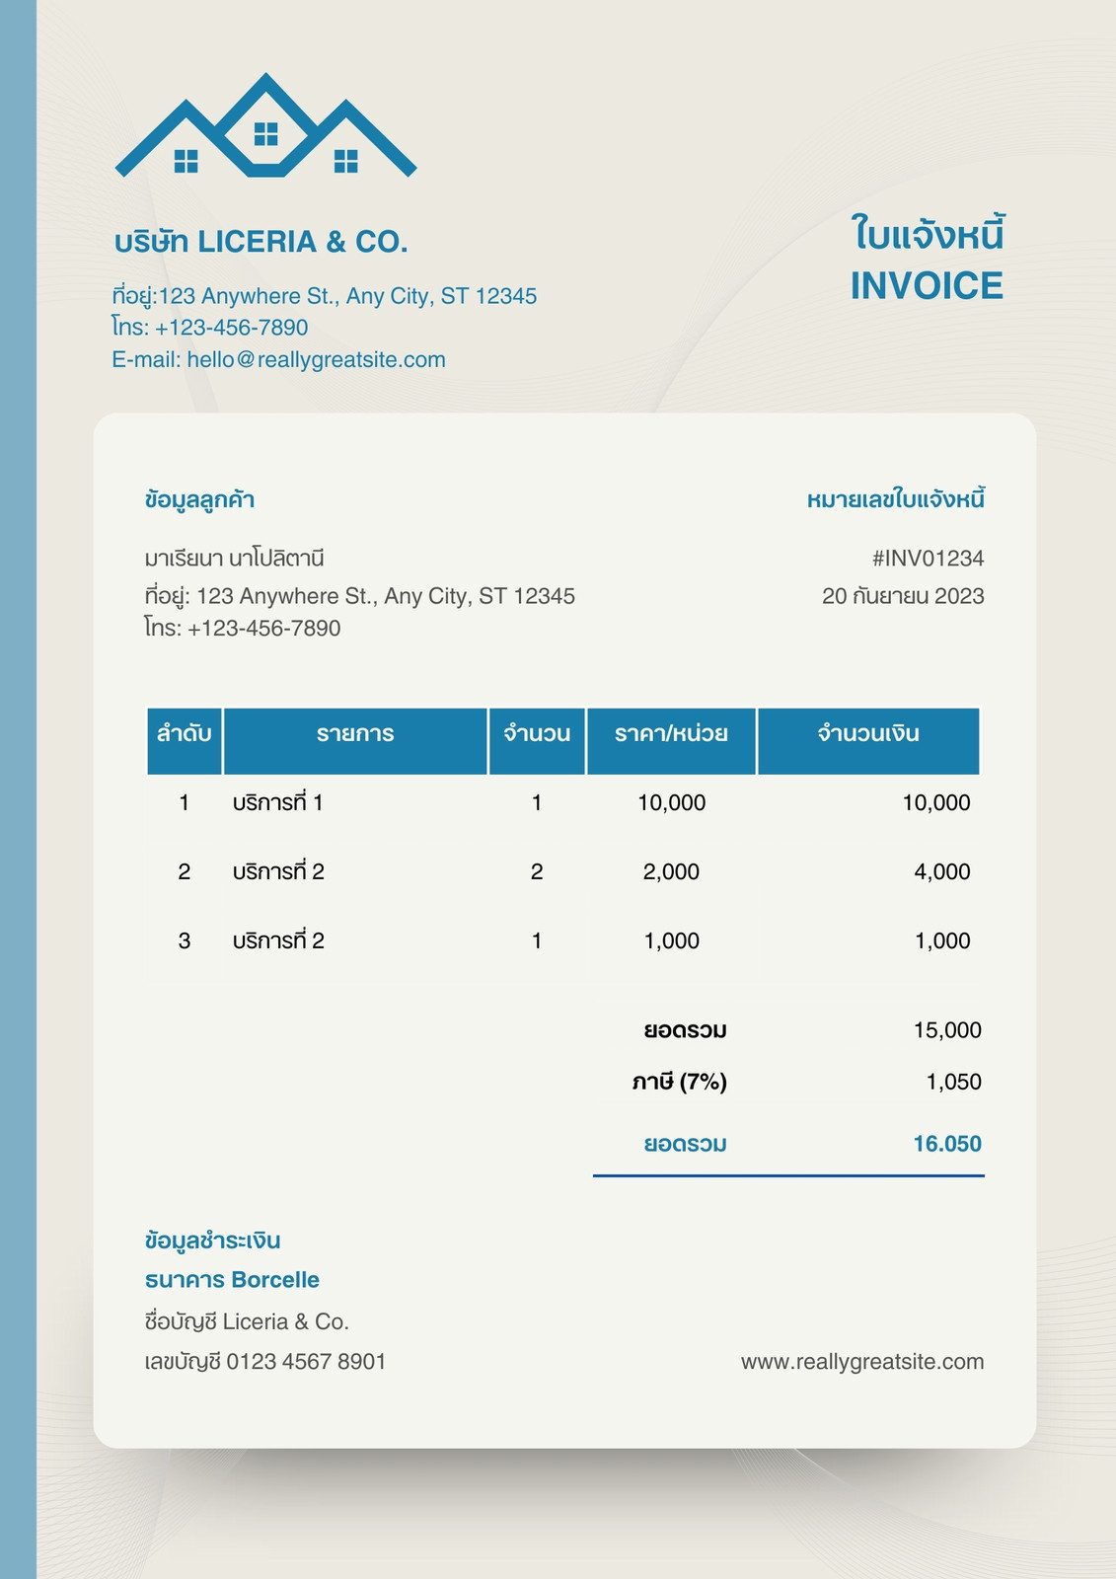Click the customer name มาเรียนา นาโปลิตานี
This screenshot has height=1579, width=1116.
point(235,559)
